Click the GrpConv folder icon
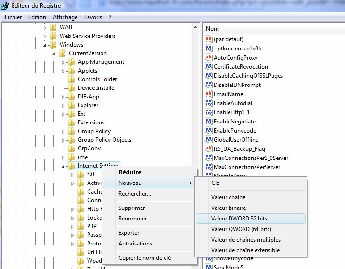 [71, 148]
